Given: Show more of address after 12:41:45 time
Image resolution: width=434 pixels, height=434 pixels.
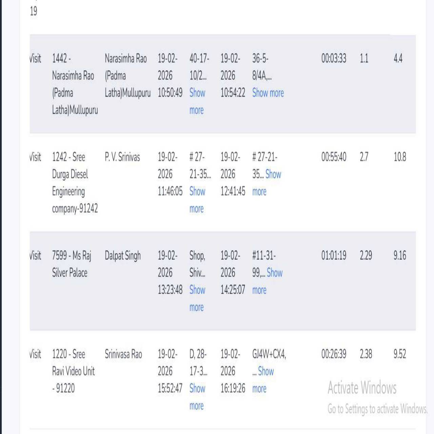Looking at the screenshot, I should 273,174.
